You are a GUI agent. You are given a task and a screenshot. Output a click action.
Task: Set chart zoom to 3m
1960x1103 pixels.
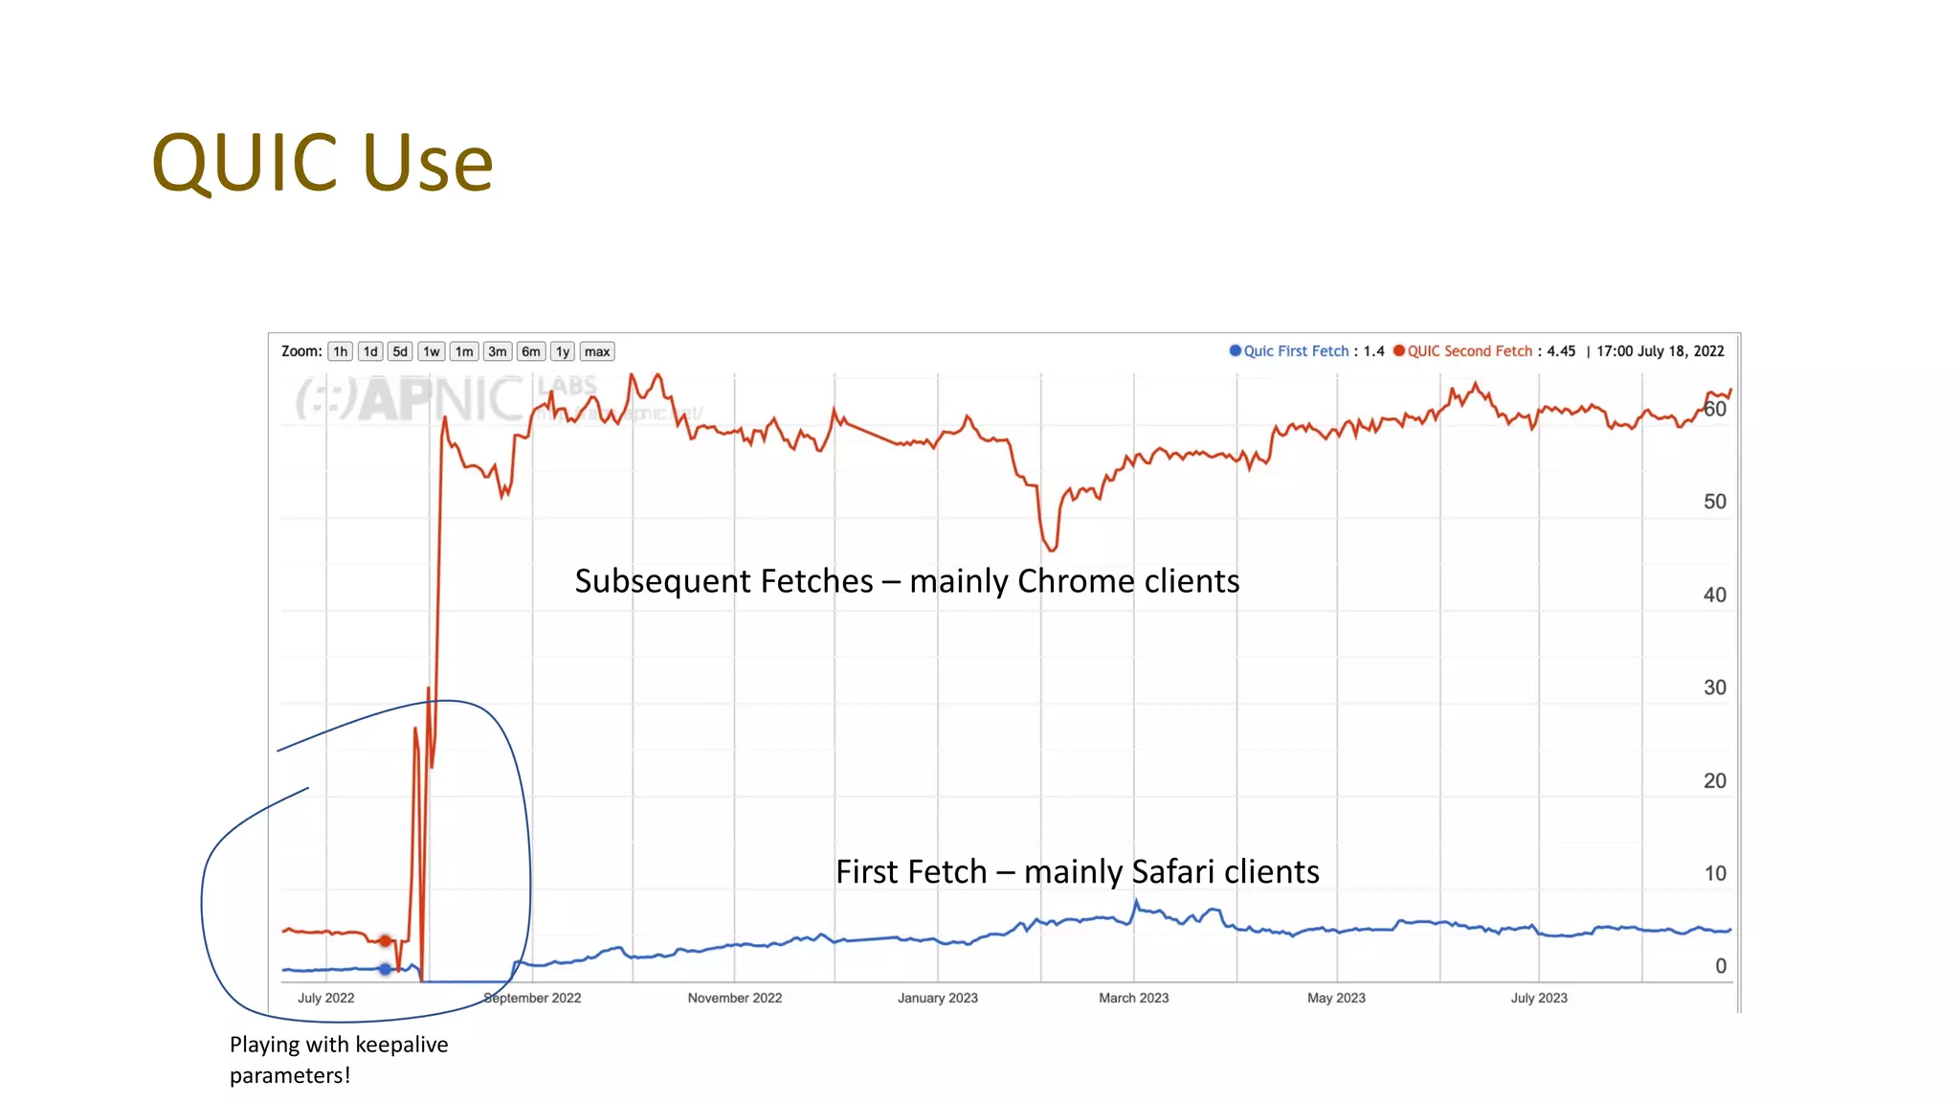[498, 351]
